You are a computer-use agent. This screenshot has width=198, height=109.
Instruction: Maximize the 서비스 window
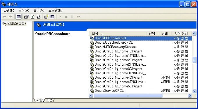coord(188,4)
